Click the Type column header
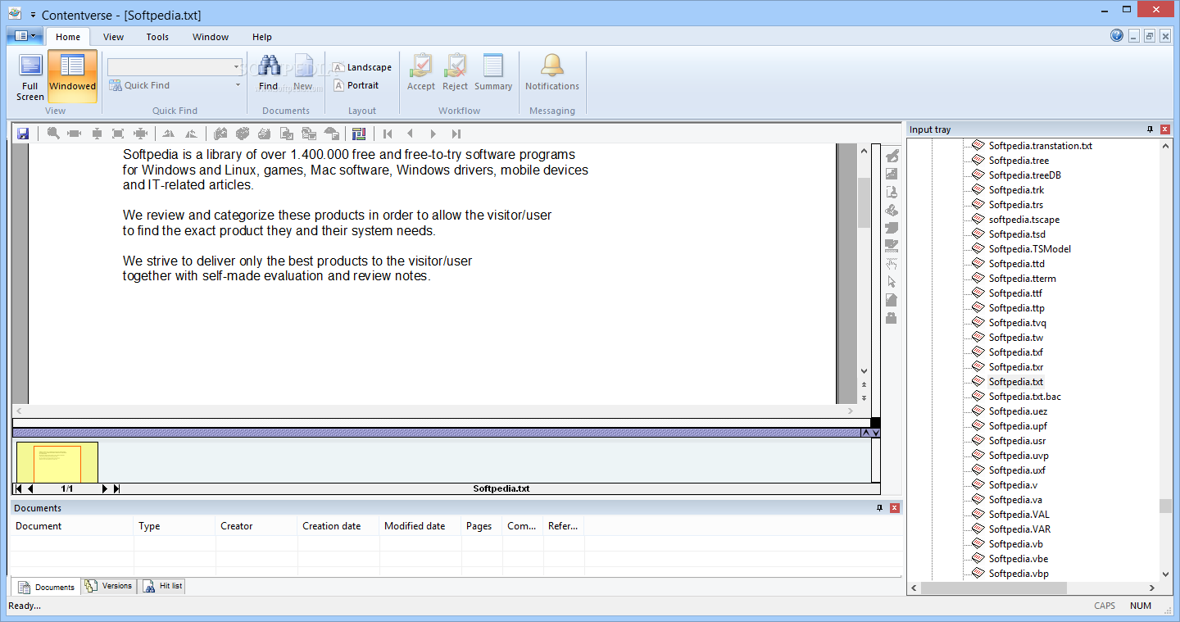 [x=175, y=526]
